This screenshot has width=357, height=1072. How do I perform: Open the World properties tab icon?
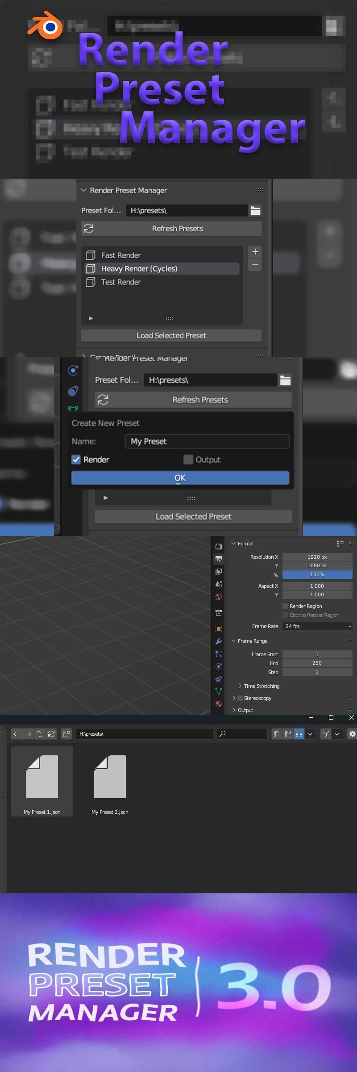[x=219, y=596]
